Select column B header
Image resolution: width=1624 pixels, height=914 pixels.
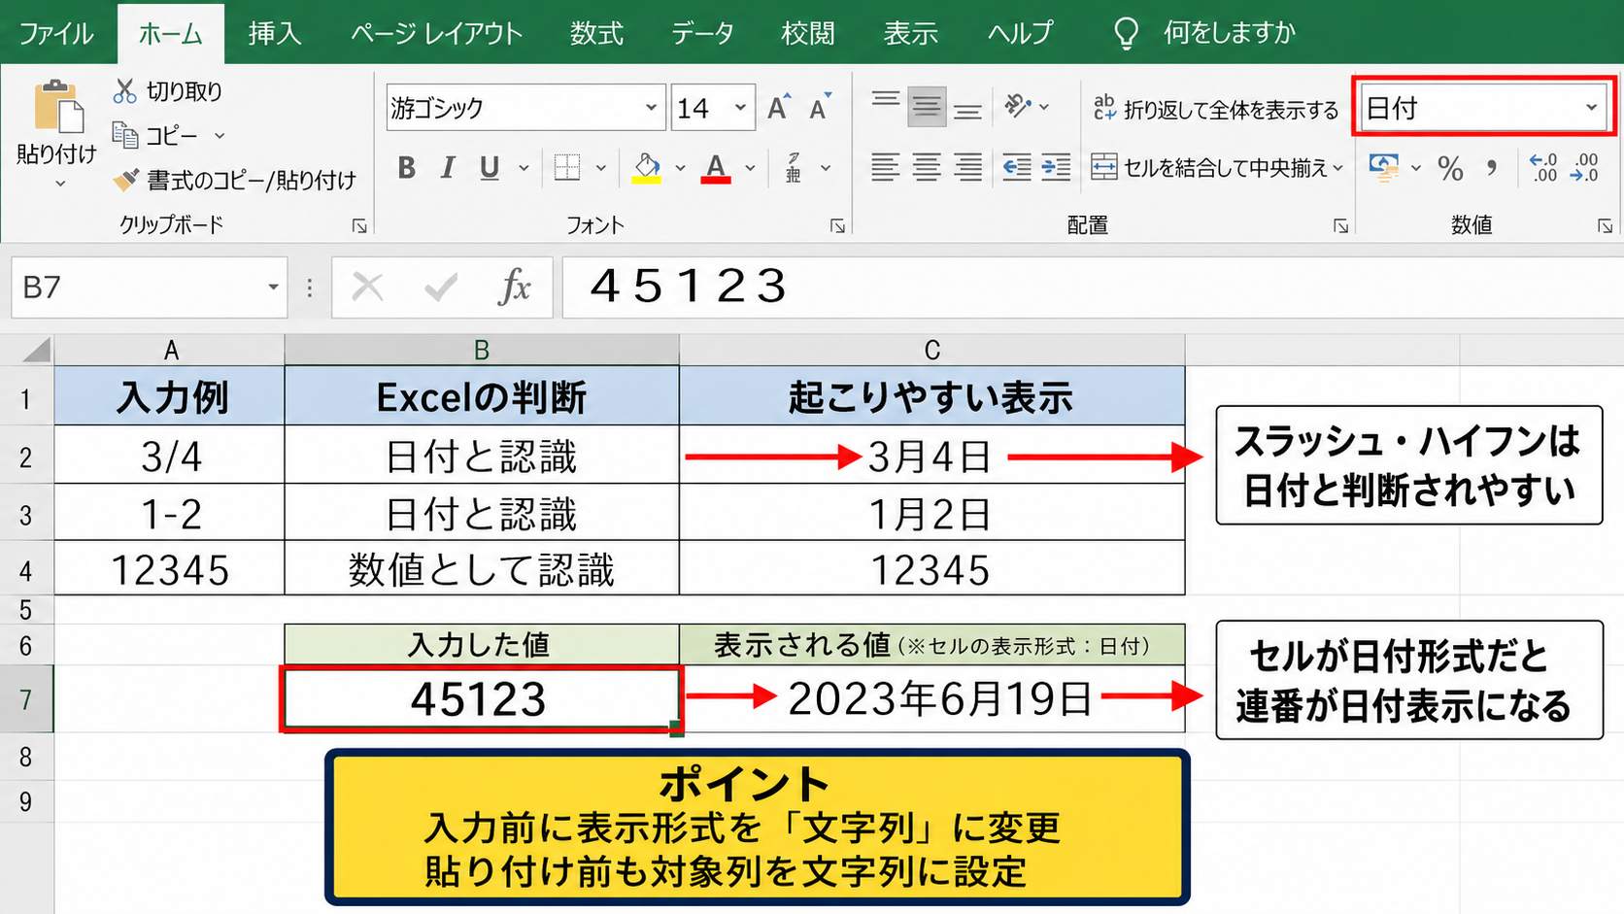coord(482,350)
